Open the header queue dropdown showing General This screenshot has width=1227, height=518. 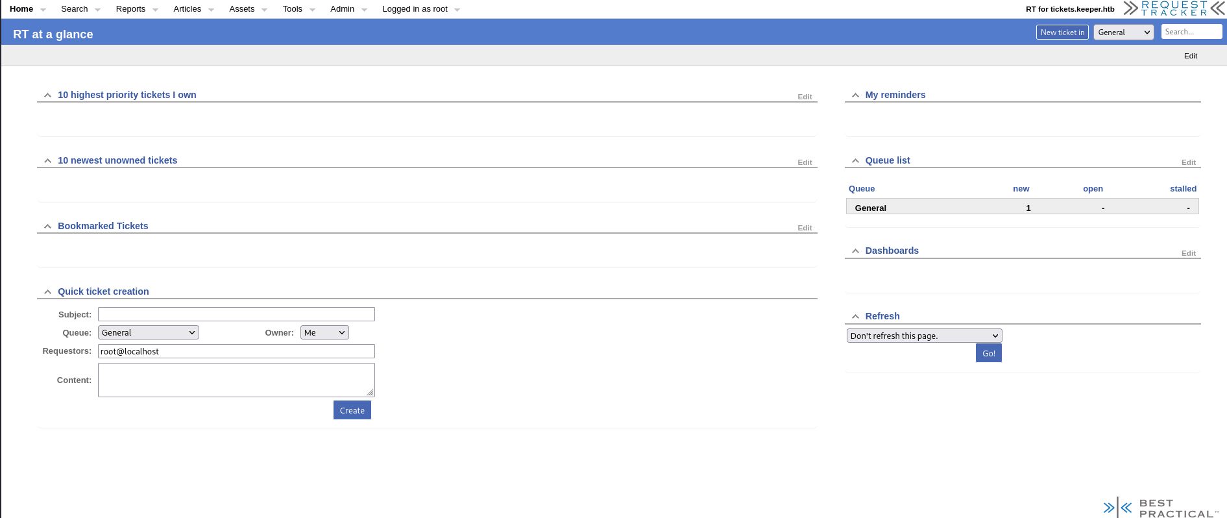[x=1124, y=32]
